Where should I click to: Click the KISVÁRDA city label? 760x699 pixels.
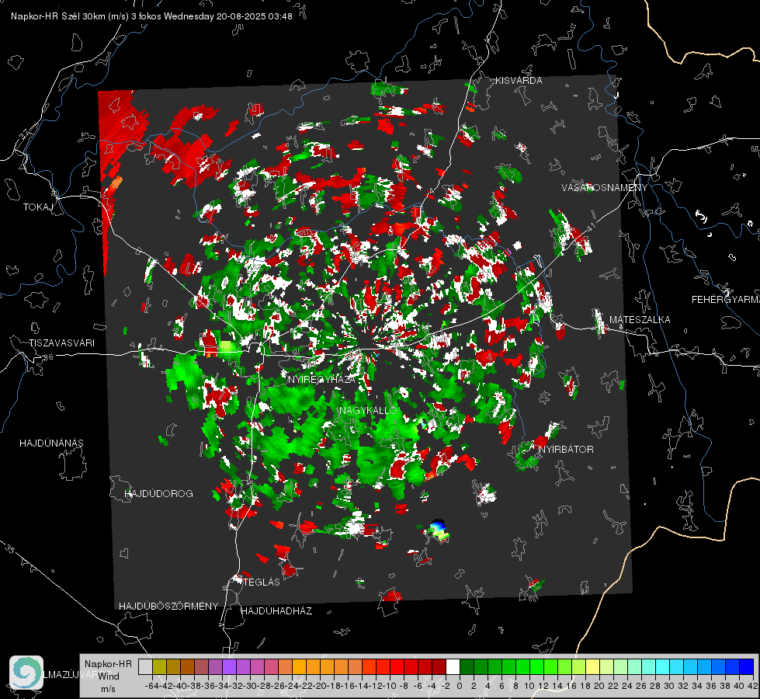coord(519,81)
